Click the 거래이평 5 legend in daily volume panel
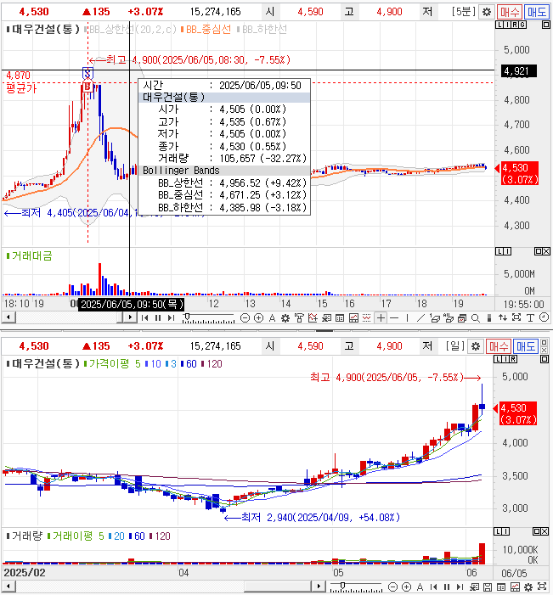 (x=76, y=536)
